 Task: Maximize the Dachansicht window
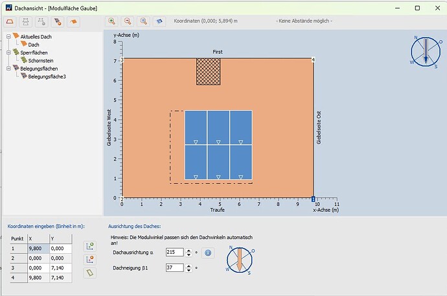pyautogui.click(x=417, y=8)
